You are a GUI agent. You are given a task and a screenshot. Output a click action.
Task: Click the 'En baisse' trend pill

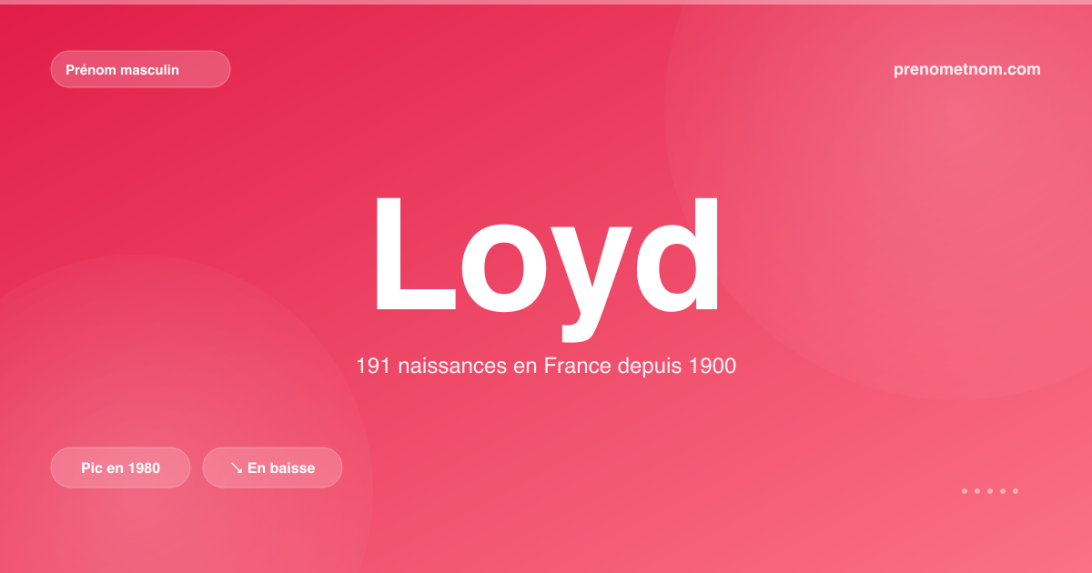coord(272,467)
